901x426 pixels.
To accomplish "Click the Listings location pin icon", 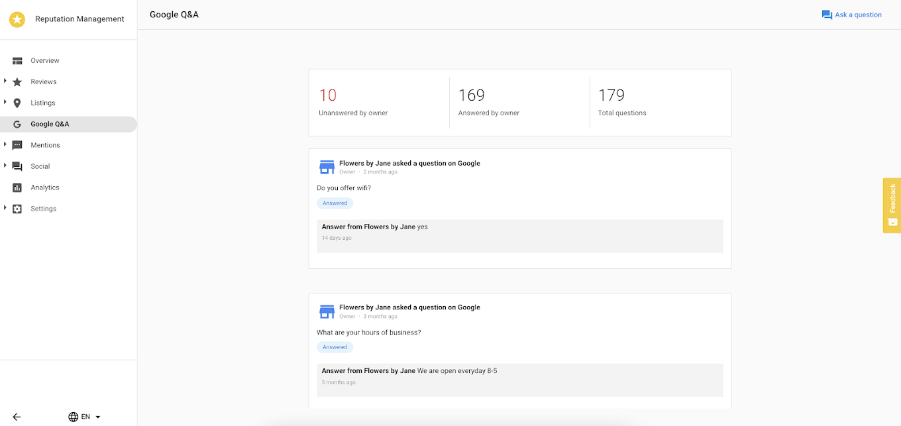I will (17, 103).
